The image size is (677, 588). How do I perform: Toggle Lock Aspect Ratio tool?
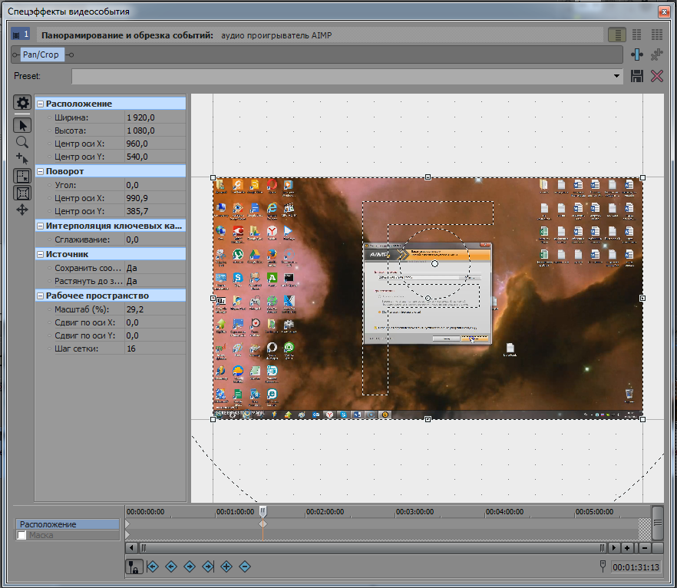click(22, 193)
